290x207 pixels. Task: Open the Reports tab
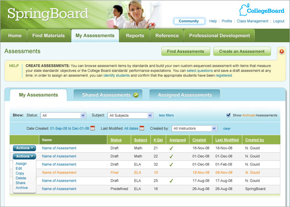[x=135, y=35]
